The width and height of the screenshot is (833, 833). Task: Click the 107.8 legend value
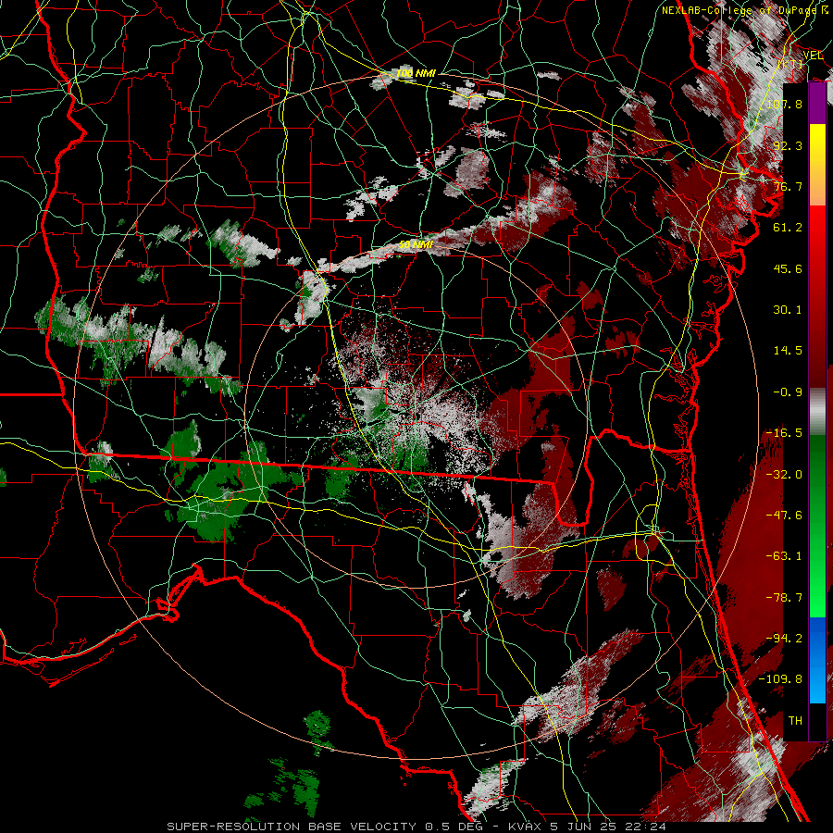click(x=784, y=104)
